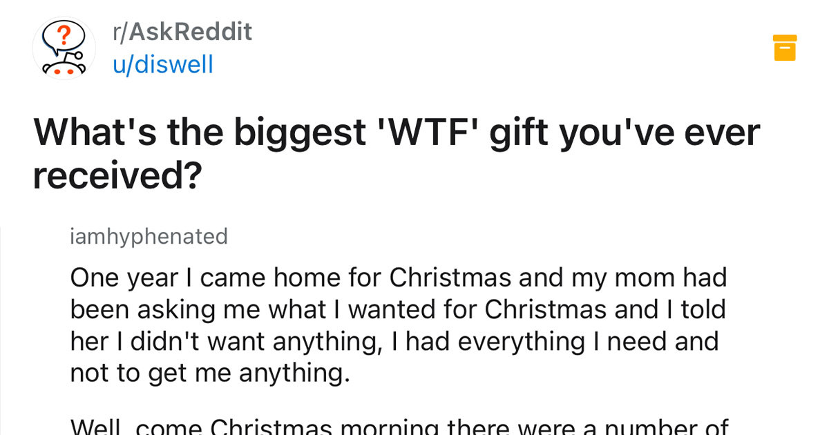Click the lid of the orange archive icon

785,38
